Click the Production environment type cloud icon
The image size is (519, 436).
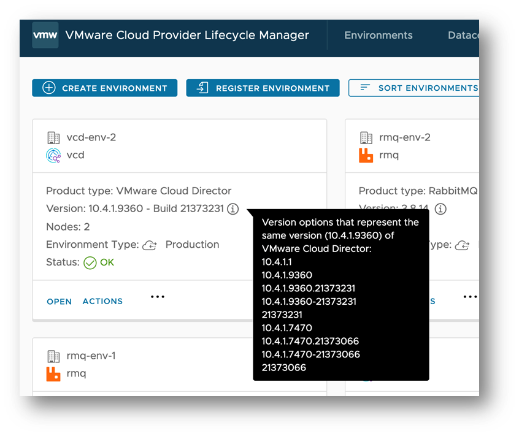[x=149, y=245]
